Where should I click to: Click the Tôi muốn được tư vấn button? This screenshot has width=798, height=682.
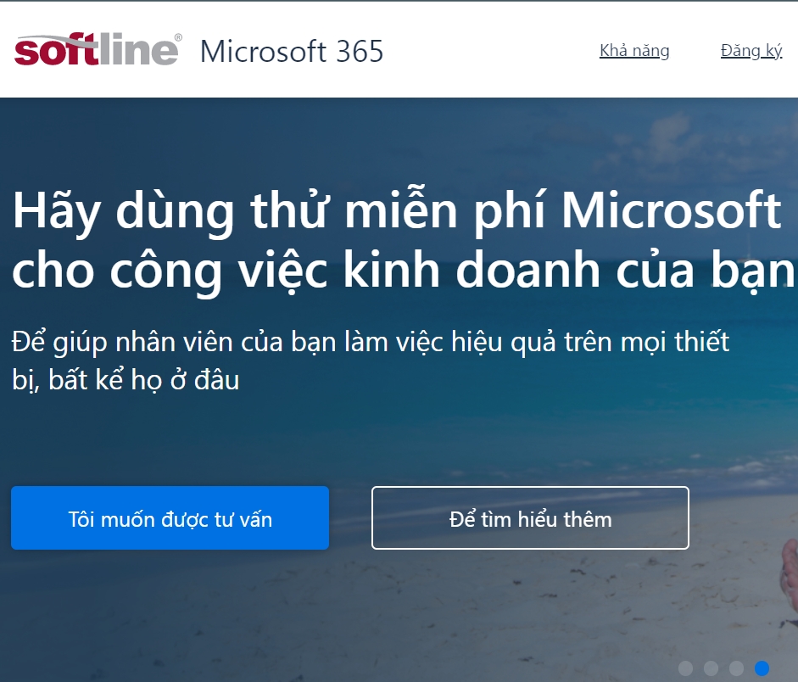point(170,517)
